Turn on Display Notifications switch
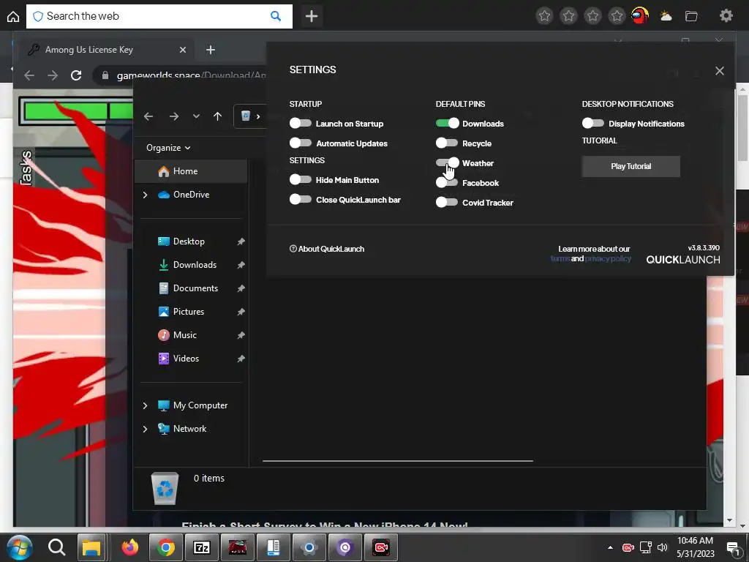Viewport: 749px width, 562px height. point(592,123)
